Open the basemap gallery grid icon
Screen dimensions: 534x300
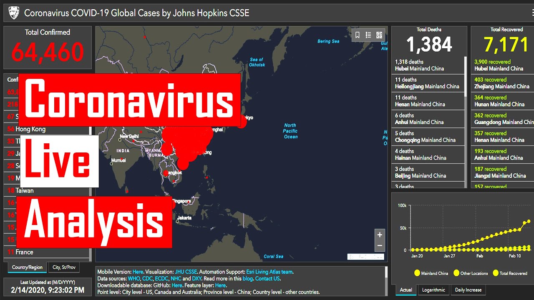(x=379, y=35)
